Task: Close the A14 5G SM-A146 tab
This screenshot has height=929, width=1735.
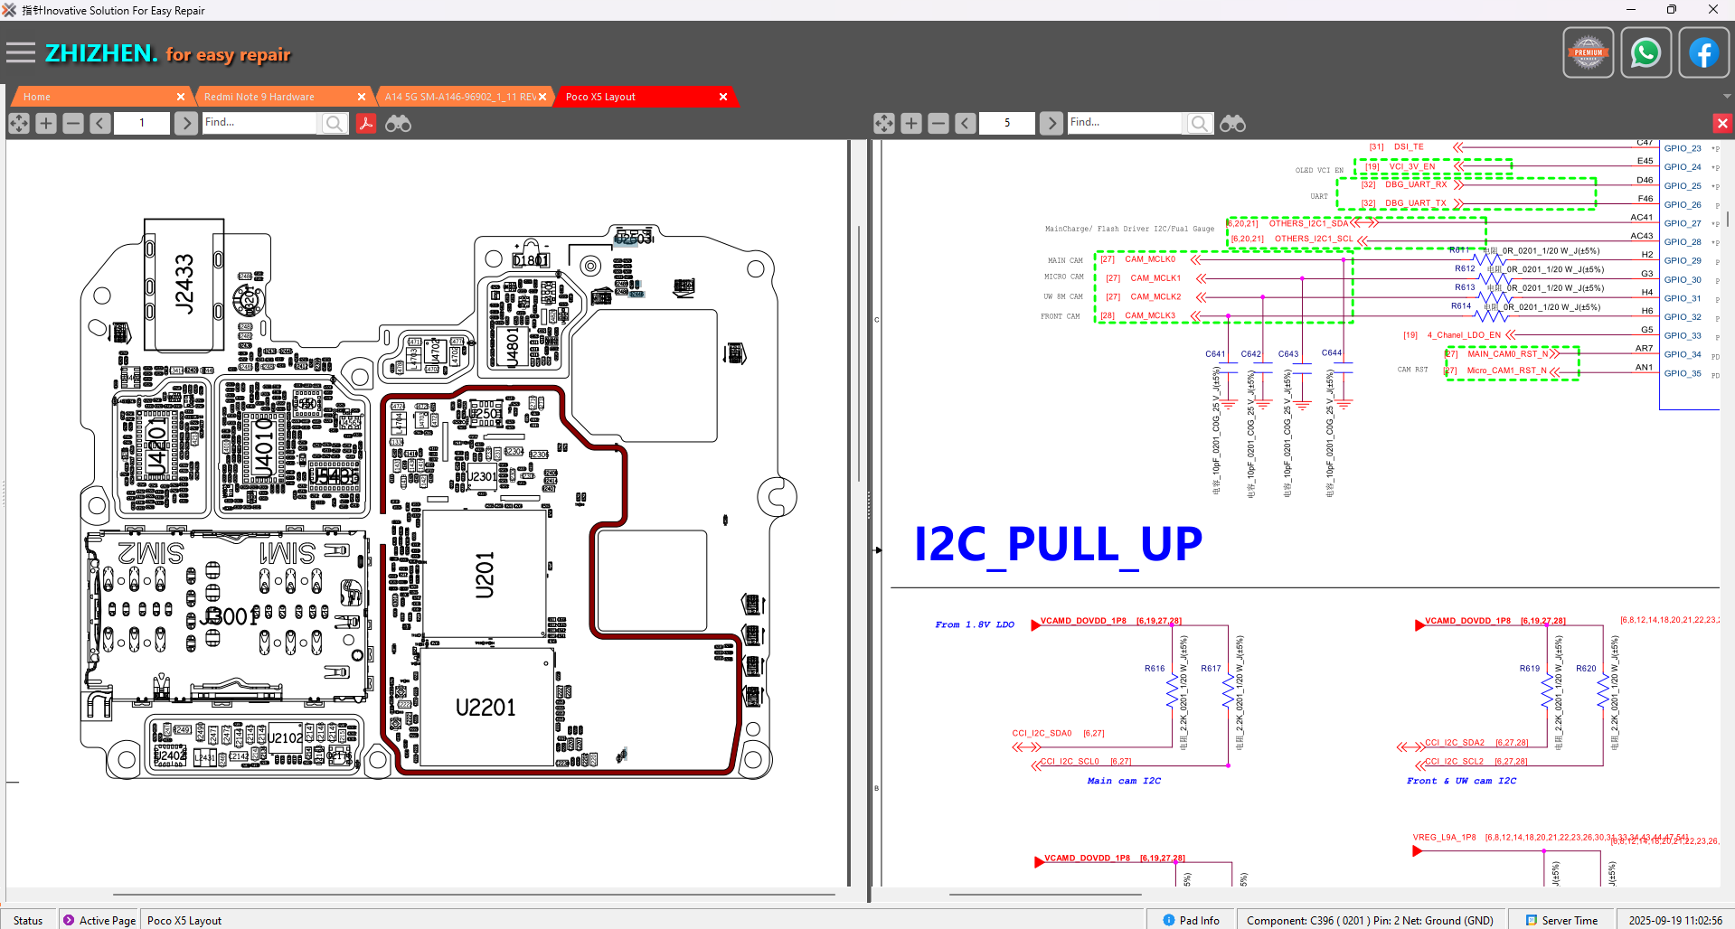Action: coord(542,97)
